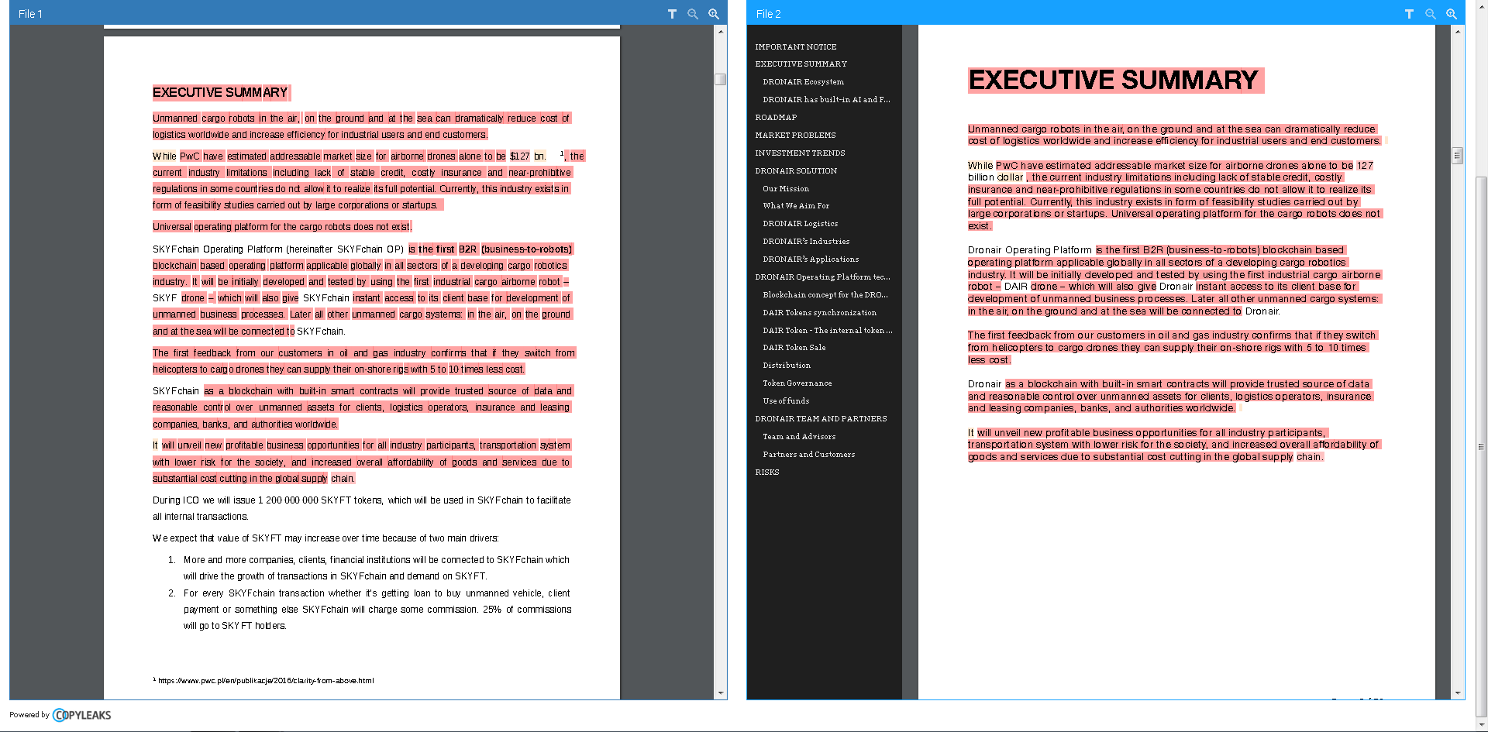Jump to RISKS bookmark
The width and height of the screenshot is (1488, 732).
point(767,473)
